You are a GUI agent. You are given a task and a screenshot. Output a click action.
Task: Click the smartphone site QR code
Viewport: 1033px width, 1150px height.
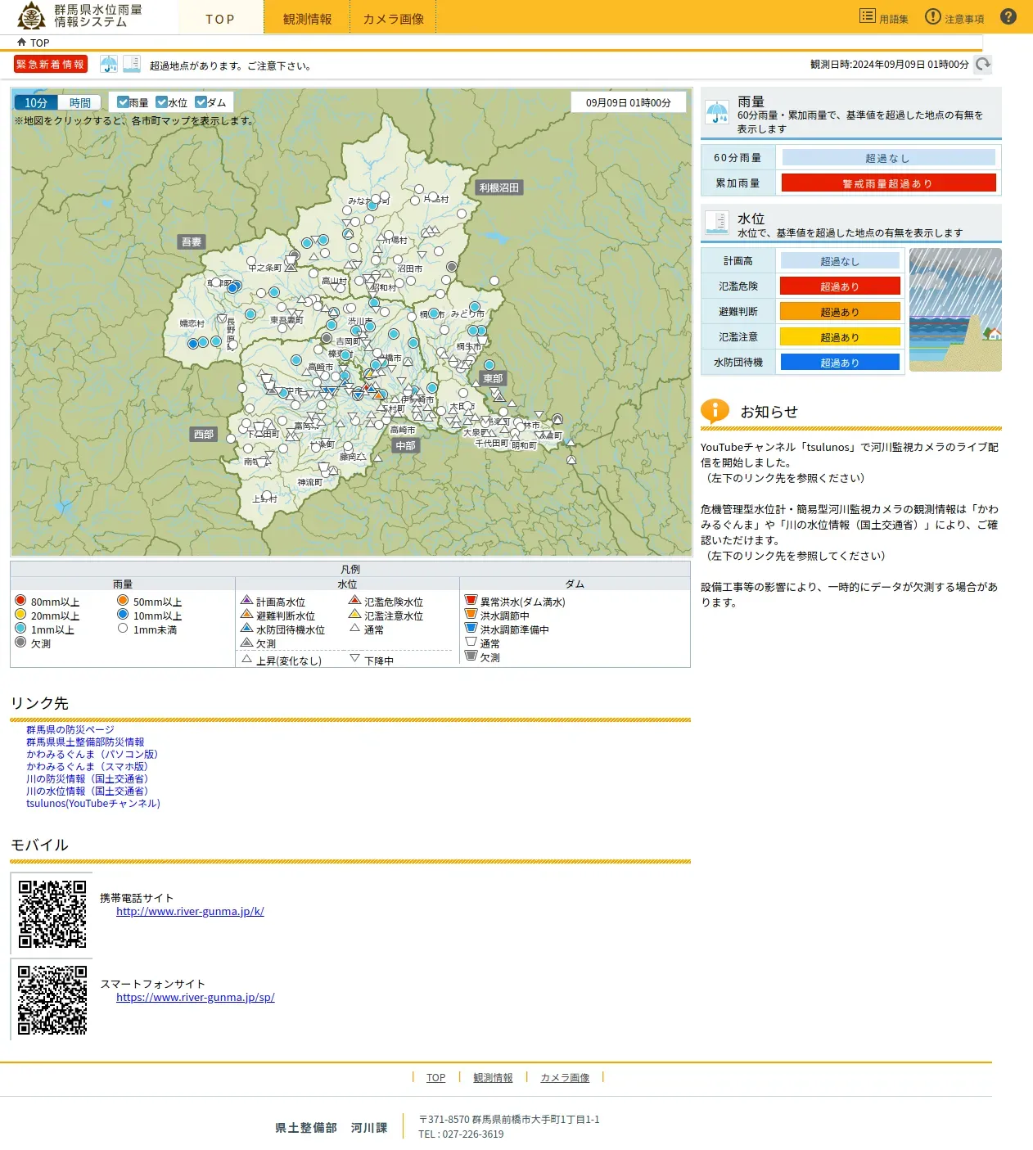52,999
